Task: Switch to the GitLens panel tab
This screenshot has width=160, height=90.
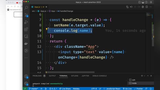Action: pyautogui.click(x=74, y=76)
